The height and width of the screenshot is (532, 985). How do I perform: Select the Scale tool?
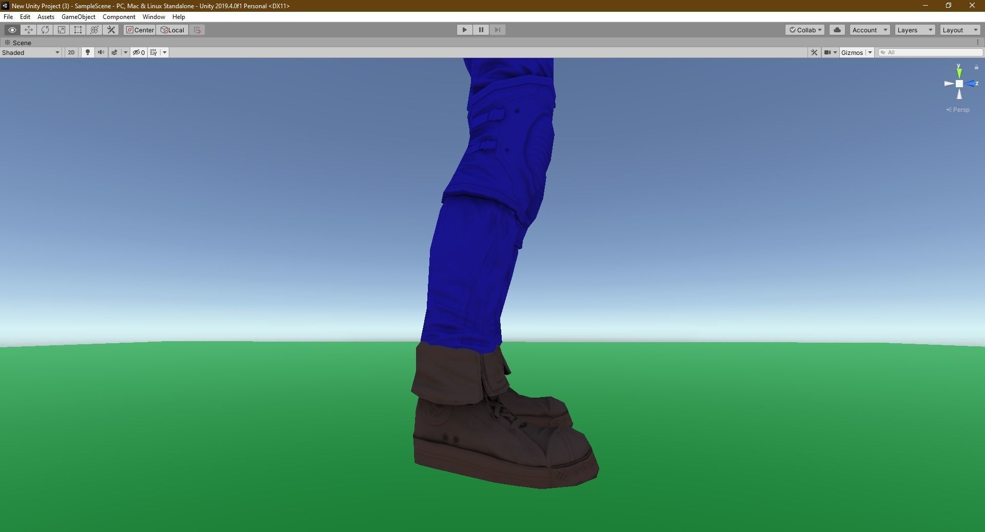point(62,30)
